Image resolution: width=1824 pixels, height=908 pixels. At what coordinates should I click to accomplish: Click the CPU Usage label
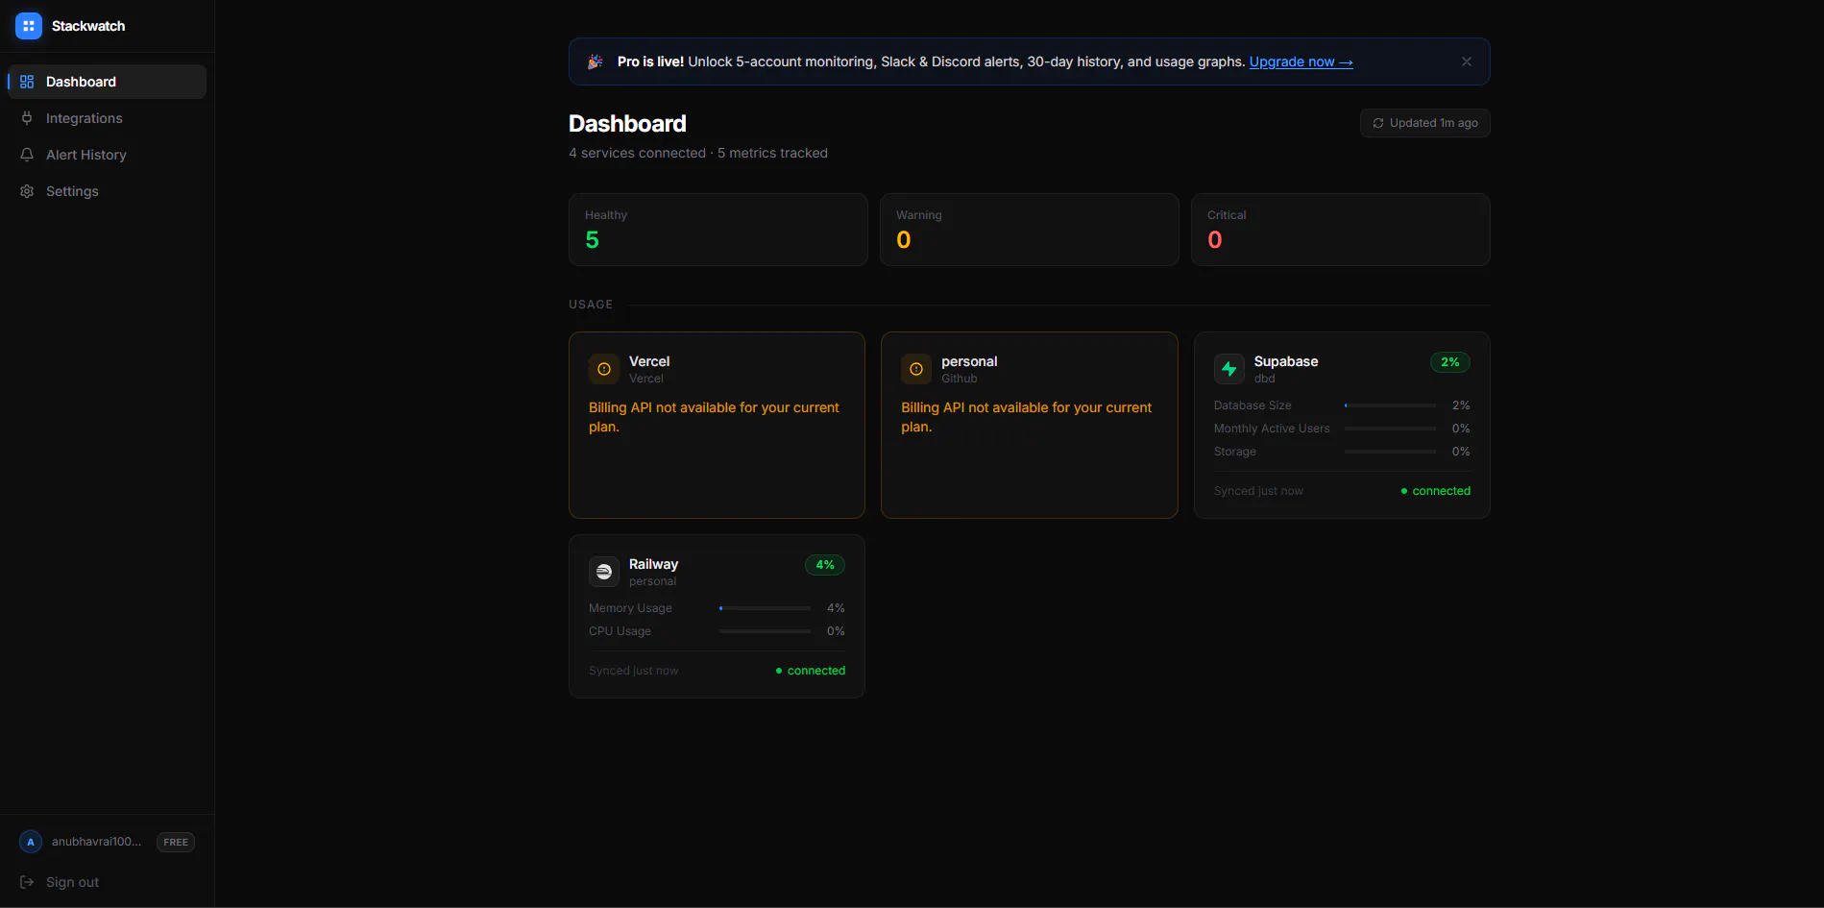[620, 631]
